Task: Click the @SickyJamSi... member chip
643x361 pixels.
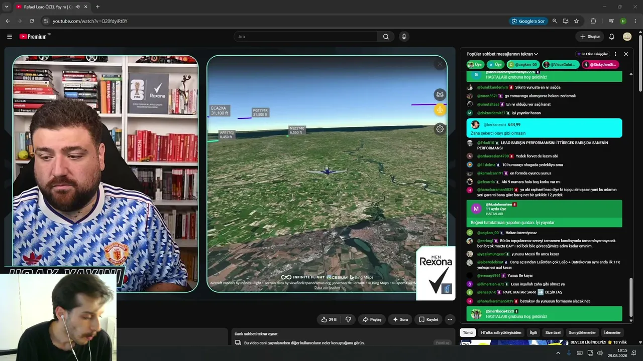Action: pyautogui.click(x=600, y=65)
